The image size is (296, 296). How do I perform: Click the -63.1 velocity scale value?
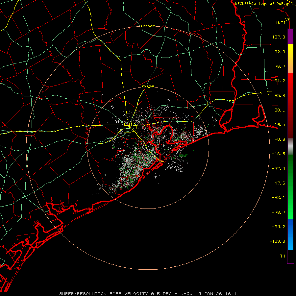tap(279, 198)
